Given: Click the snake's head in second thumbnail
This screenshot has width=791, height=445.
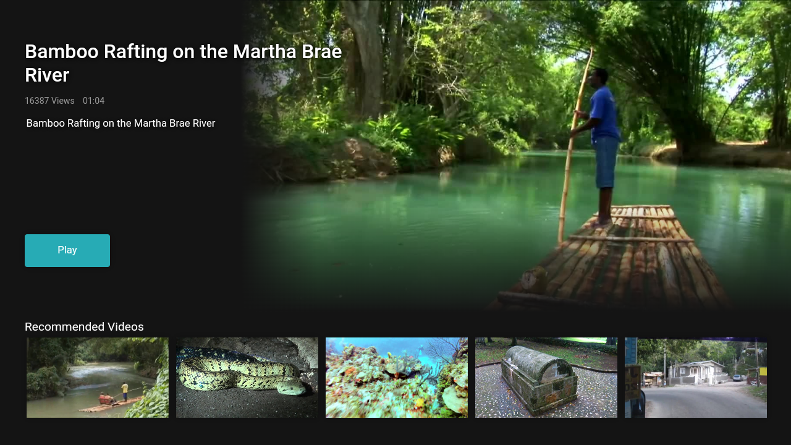Looking at the screenshot, I should [x=293, y=388].
